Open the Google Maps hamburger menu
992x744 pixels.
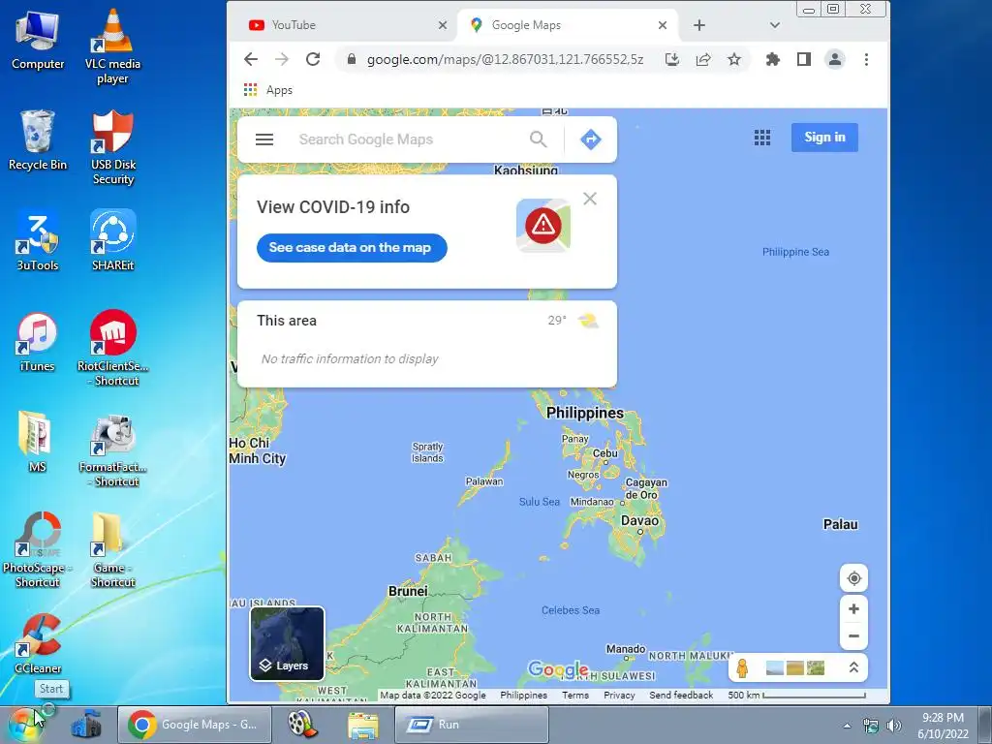pos(264,139)
